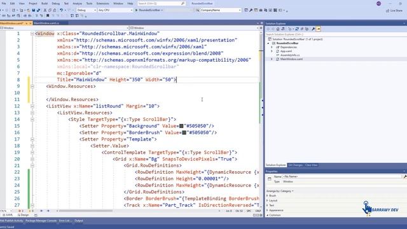This screenshot has width=407, height=229.
Task: Expand the Dependencies node
Action: click(x=272, y=47)
